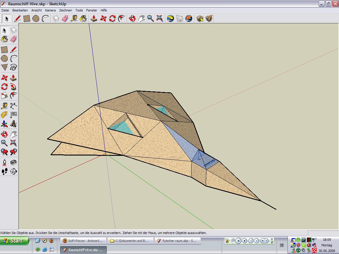The image size is (339, 254).
Task: Expand the volume dropdown in media toolbar
Action: click(267, 241)
